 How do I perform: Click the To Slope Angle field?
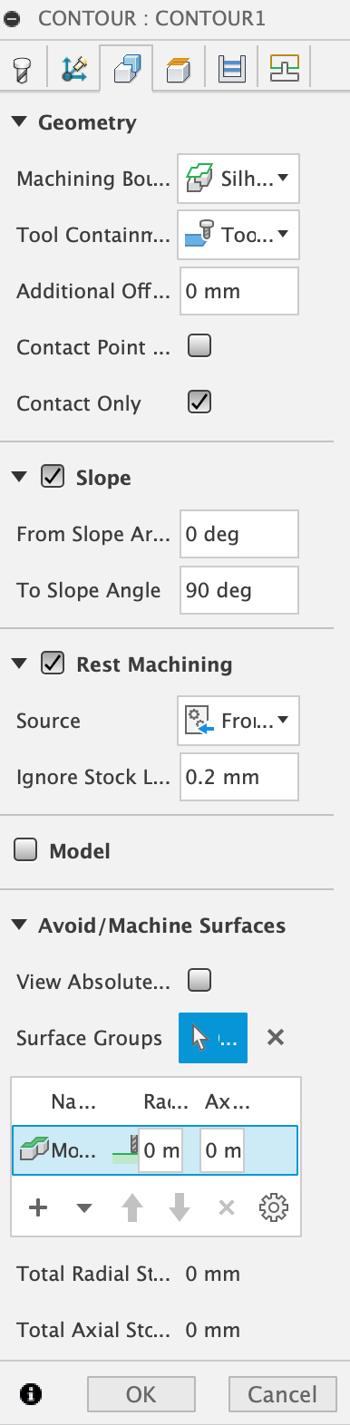pos(239,590)
